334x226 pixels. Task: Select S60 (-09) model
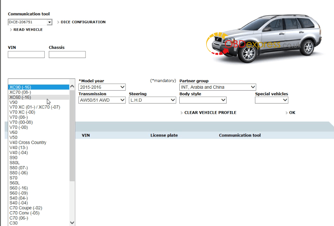click(39, 193)
